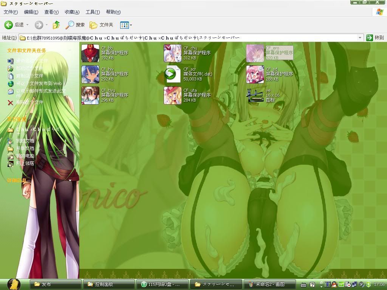The width and height of the screenshot is (387, 290).
Task: Select the CF_chu screensaver file
Action: [187, 53]
